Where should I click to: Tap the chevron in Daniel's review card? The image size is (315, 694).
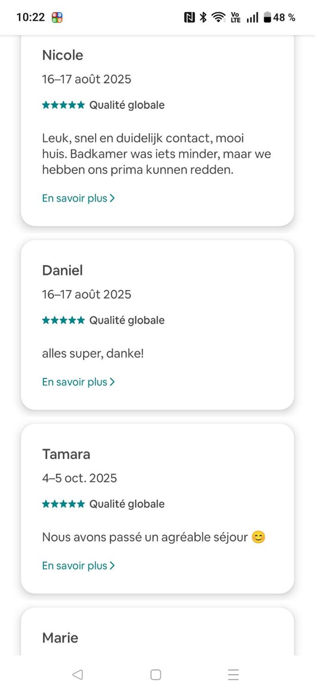coord(112,382)
